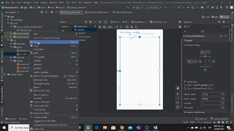The image size is (234, 131).
Task: Collapse all in Project panel toolbar
Action: pos(46,12)
